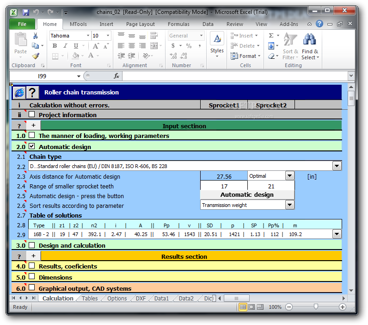Tick the Design and calculation checkbox
This screenshot has height=325, width=368.
click(32, 245)
